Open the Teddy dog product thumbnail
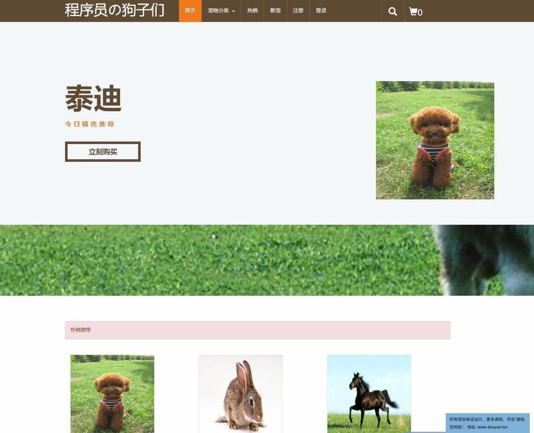This screenshot has width=534, height=433. coord(112,394)
